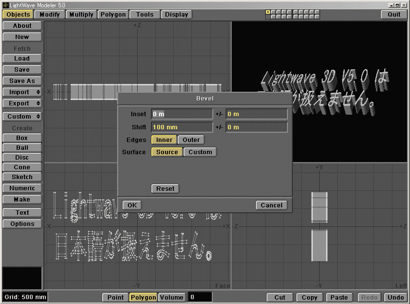Click the LightWave title bar icon
Screen dimensions: 410x304
(5, 4)
